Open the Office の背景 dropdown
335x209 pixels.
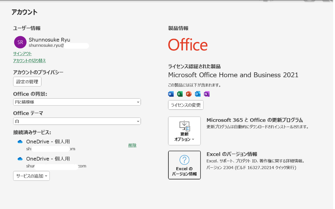[77, 102]
